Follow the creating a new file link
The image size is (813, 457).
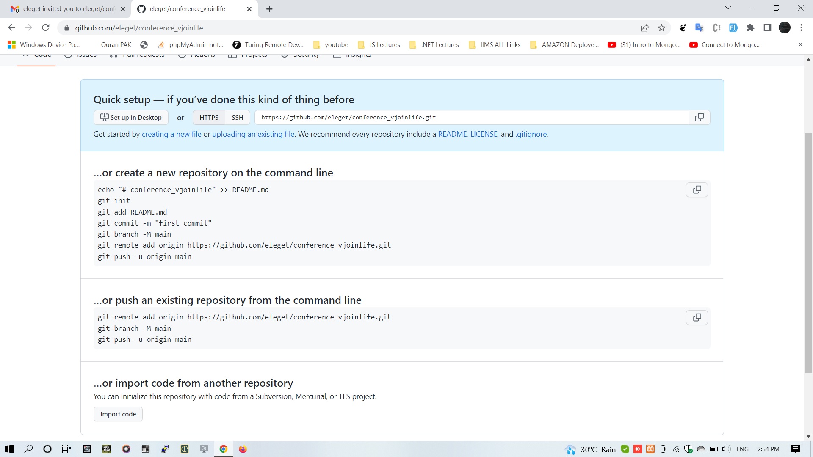(171, 134)
